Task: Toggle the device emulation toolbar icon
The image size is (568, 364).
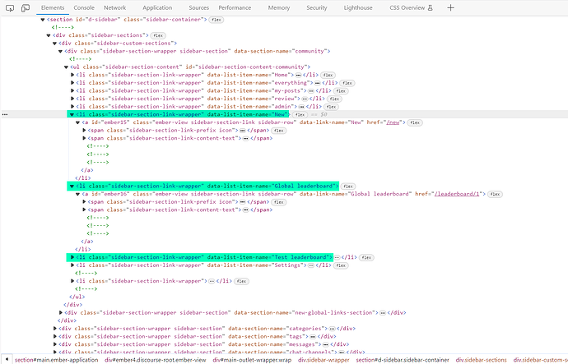Action: coord(26,7)
